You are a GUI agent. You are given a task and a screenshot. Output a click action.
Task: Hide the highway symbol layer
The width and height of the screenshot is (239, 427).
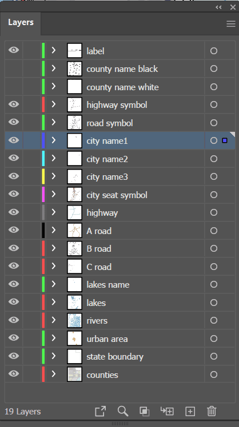tap(14, 104)
